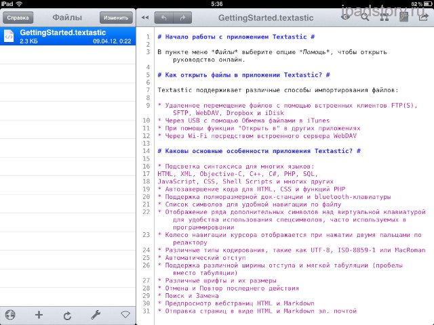This screenshot has height=325, width=434.
Task: Tap line 'Отправка страниц в виде HTML и Markdown'
Action: click(x=257, y=311)
